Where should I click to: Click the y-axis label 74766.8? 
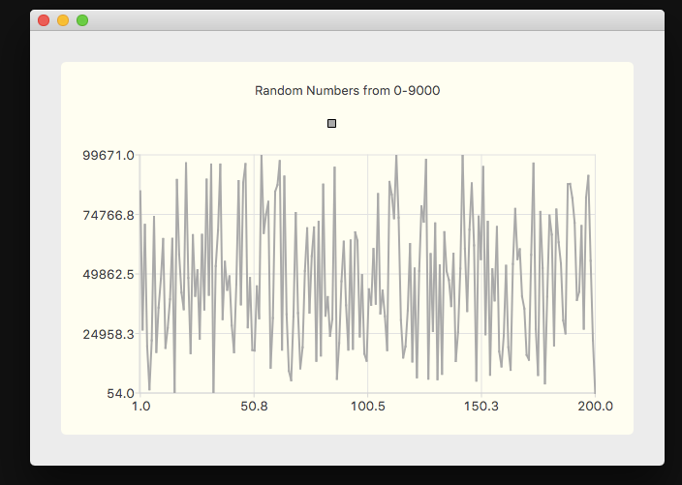(x=108, y=215)
